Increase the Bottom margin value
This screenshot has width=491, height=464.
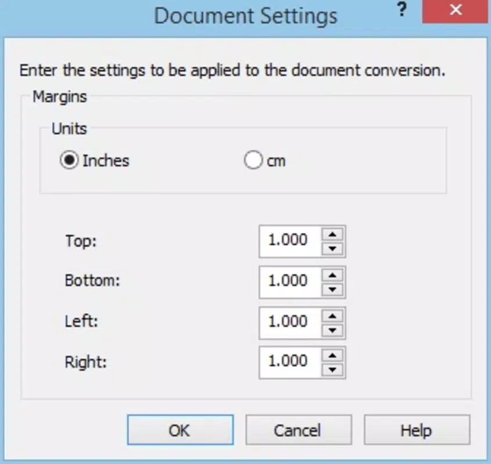(x=332, y=275)
